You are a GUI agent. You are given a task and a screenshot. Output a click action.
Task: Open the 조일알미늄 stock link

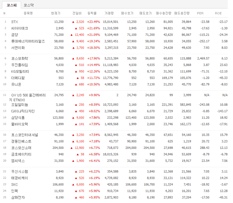[20, 105]
